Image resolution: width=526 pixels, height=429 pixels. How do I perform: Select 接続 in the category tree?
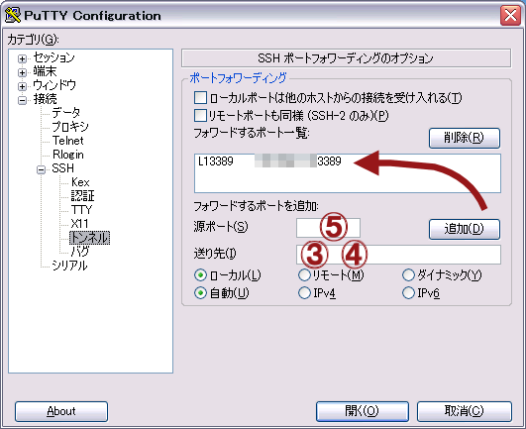point(45,99)
